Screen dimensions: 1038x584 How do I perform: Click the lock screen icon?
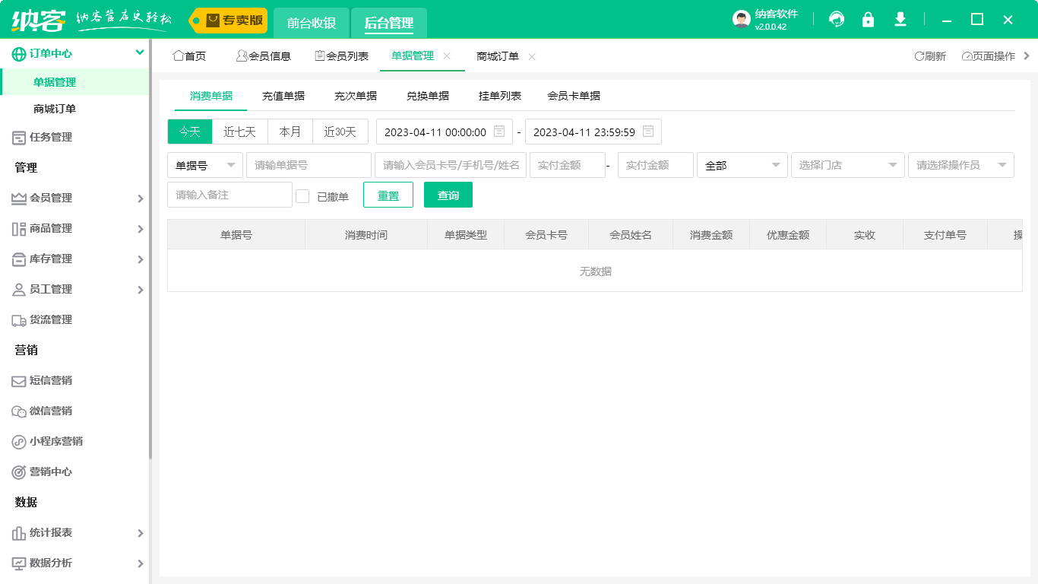tap(868, 20)
